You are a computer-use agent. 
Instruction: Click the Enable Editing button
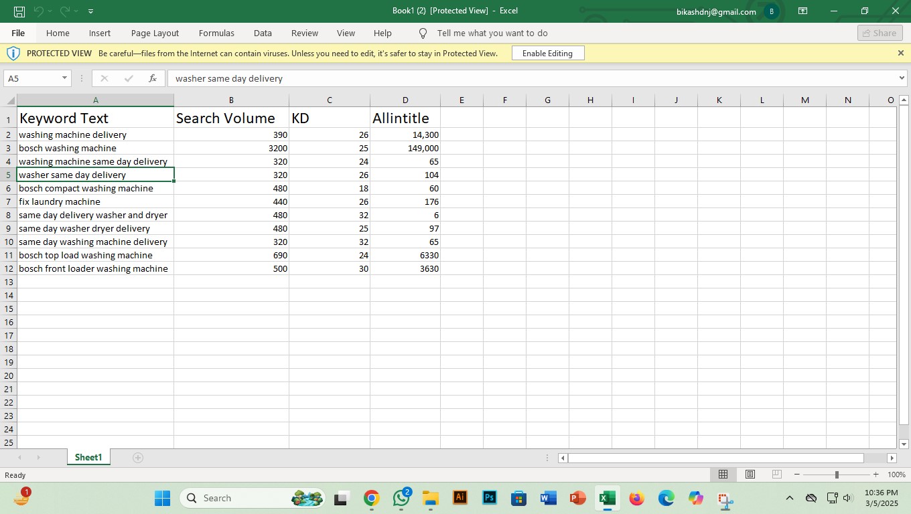pyautogui.click(x=548, y=54)
